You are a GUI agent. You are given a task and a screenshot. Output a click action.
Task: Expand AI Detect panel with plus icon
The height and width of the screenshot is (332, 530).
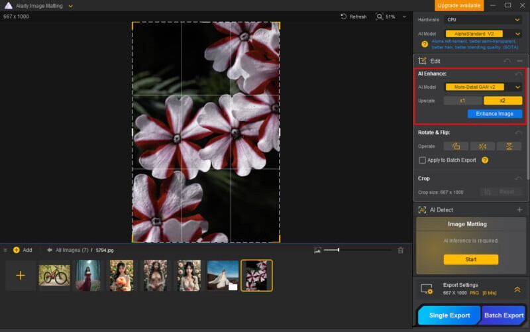click(x=519, y=210)
